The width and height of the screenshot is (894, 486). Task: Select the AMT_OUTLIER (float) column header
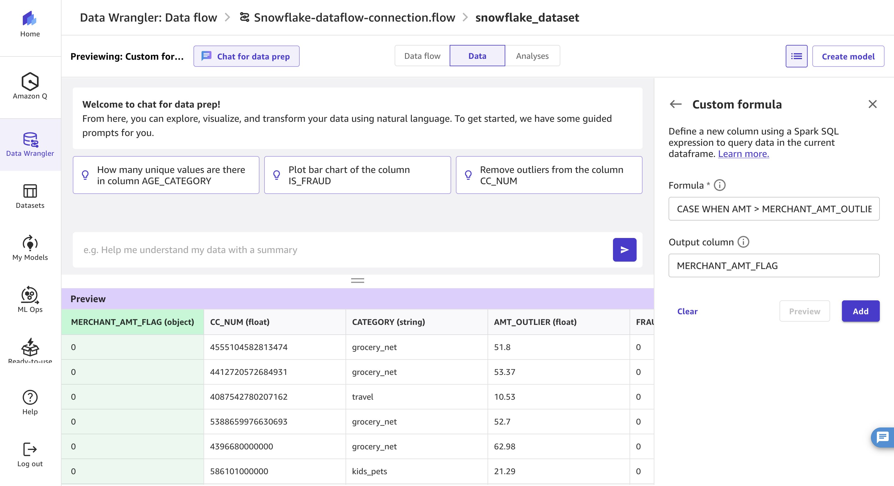pos(559,322)
